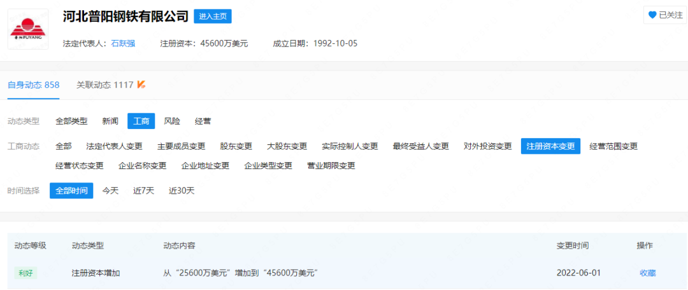This screenshot has height=290, width=688.
Task: Choose 今天 time range
Action: pyautogui.click(x=111, y=191)
